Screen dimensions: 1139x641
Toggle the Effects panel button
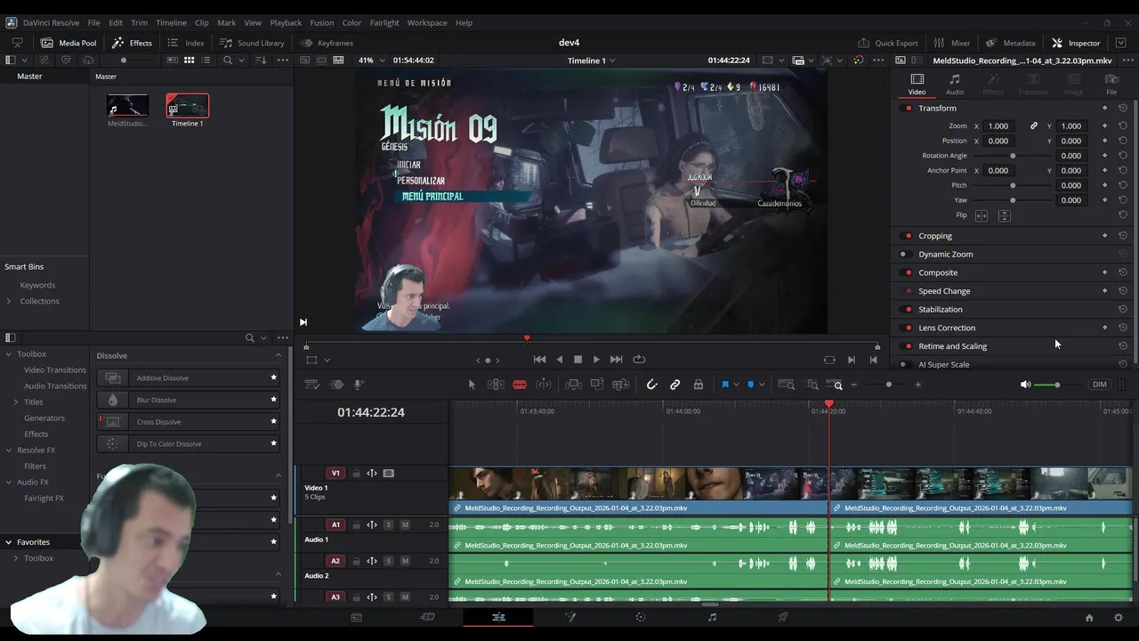coord(132,43)
